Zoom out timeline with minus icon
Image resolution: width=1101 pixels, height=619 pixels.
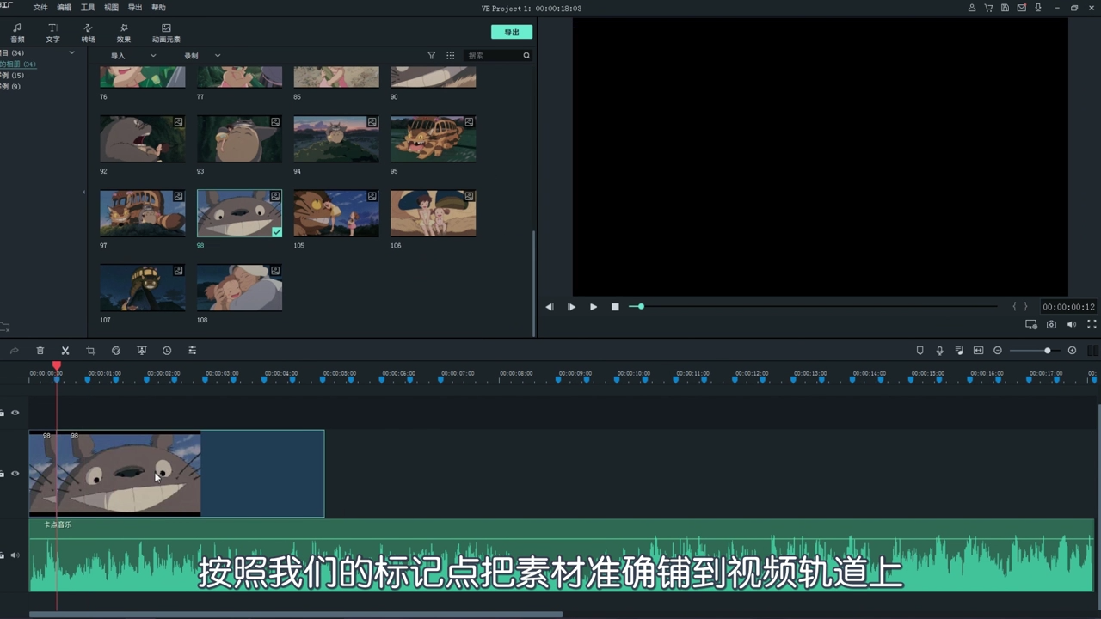[998, 351]
